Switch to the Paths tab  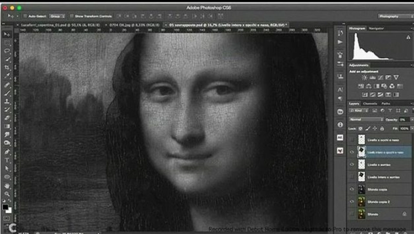[x=386, y=103]
